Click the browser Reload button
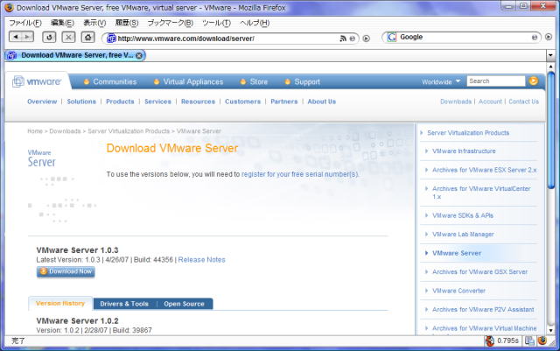This screenshot has height=351, width=560. pyautogui.click(x=49, y=37)
